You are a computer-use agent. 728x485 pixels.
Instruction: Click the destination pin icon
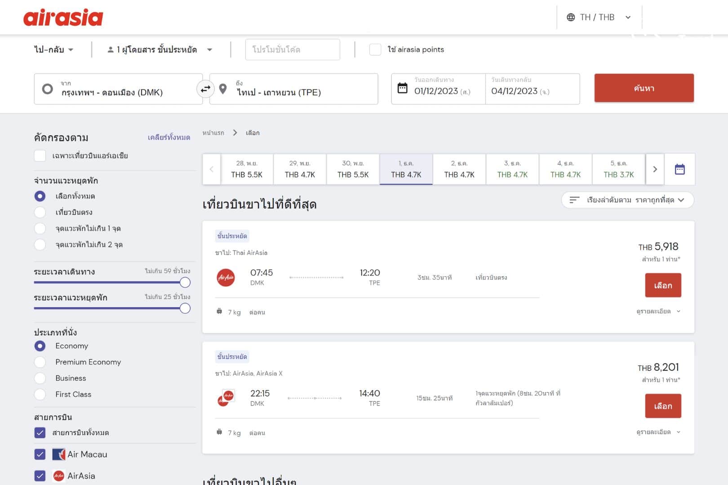point(223,89)
